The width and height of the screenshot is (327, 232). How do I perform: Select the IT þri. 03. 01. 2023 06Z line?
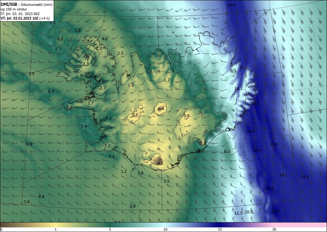[x=20, y=14]
